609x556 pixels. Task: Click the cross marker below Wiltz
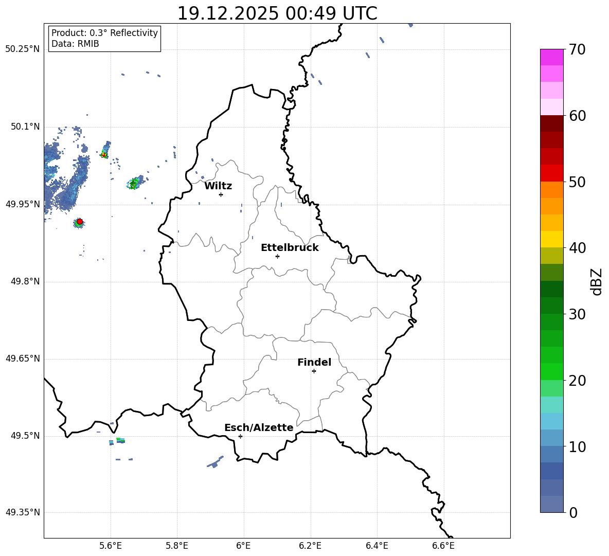[221, 194]
